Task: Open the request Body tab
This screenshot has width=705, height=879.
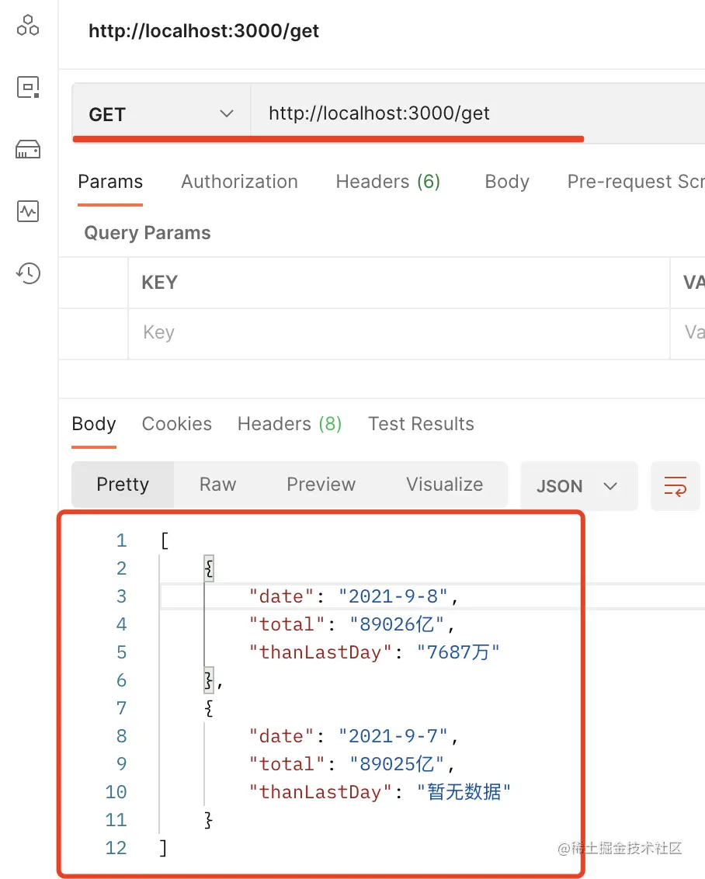Action: click(x=506, y=182)
